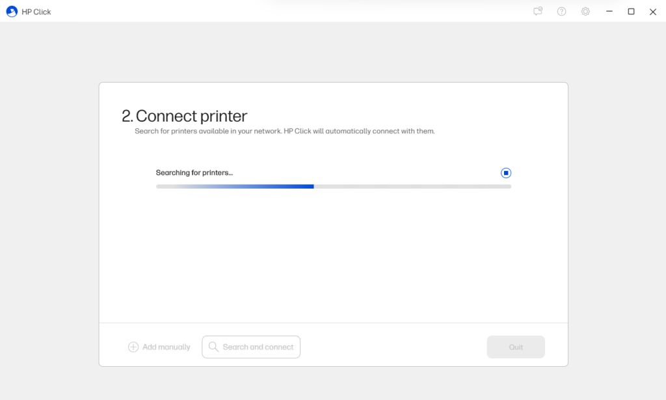Click the HP Click logo in title bar

[x=12, y=12]
